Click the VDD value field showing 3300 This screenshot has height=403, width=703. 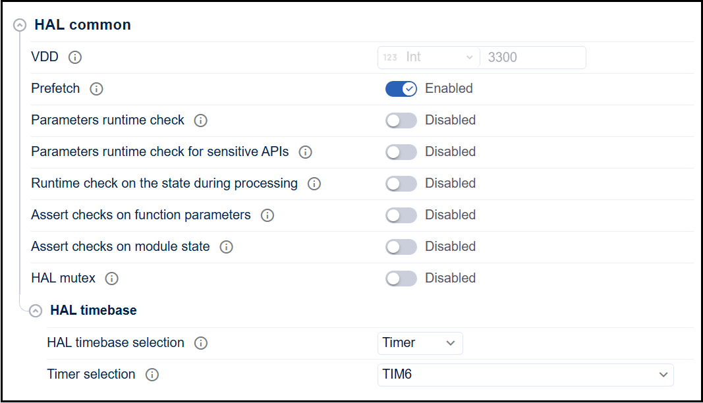(532, 57)
